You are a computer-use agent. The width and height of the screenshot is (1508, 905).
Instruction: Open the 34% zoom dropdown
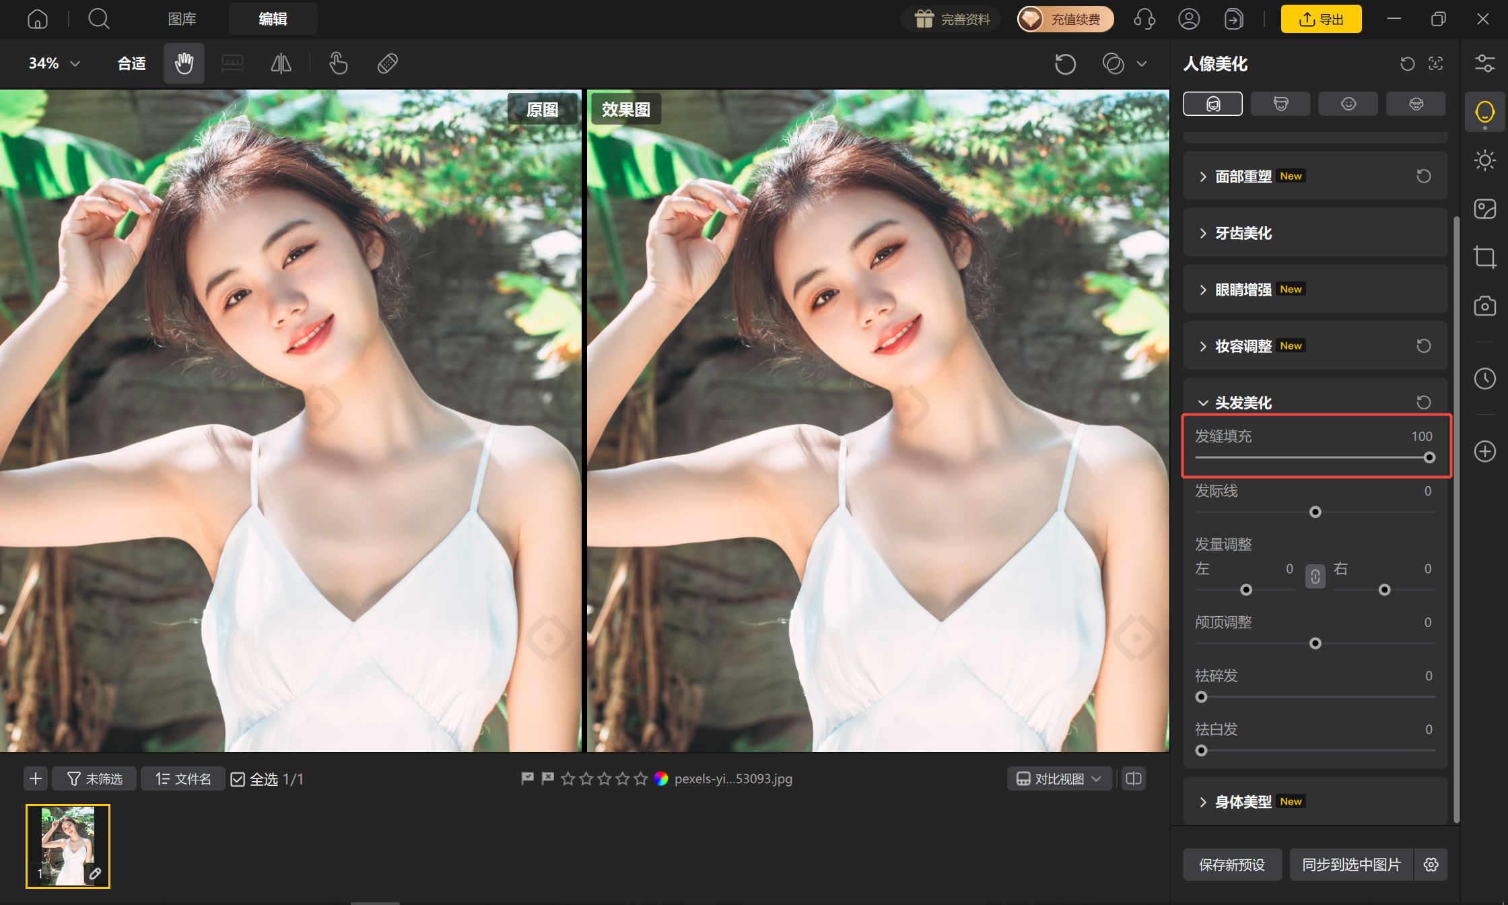[x=55, y=63]
